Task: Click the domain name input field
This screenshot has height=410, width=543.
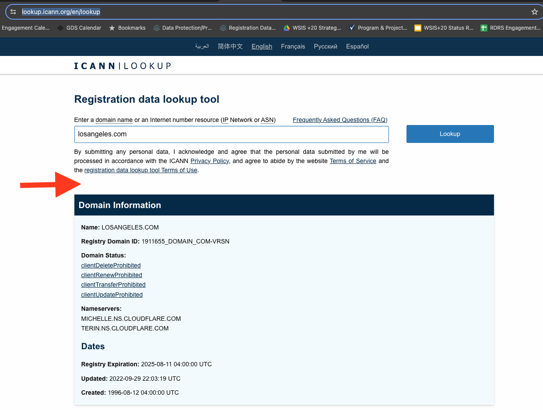Action: (231, 134)
